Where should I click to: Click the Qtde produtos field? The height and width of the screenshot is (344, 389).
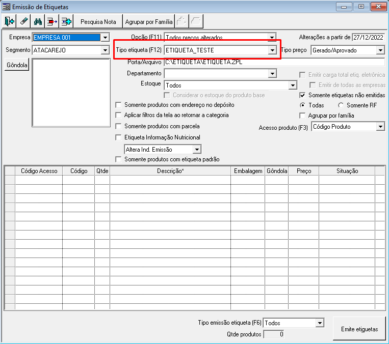pyautogui.click(x=274, y=334)
